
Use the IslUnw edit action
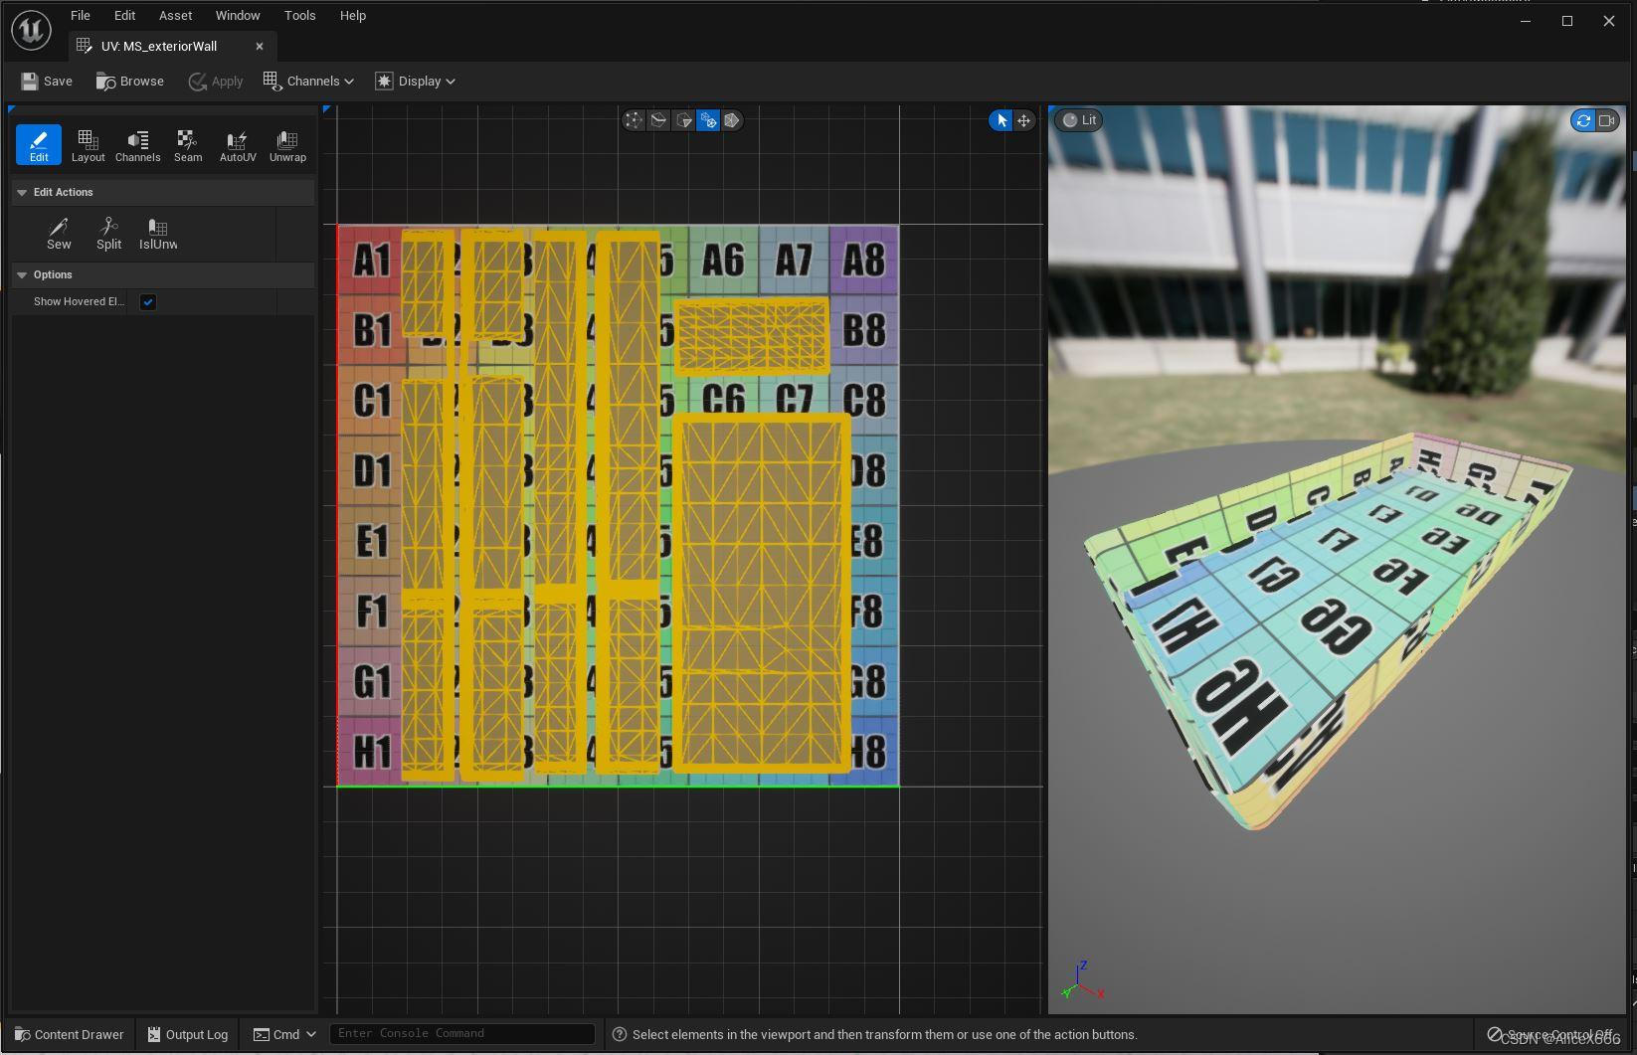pyautogui.click(x=158, y=234)
